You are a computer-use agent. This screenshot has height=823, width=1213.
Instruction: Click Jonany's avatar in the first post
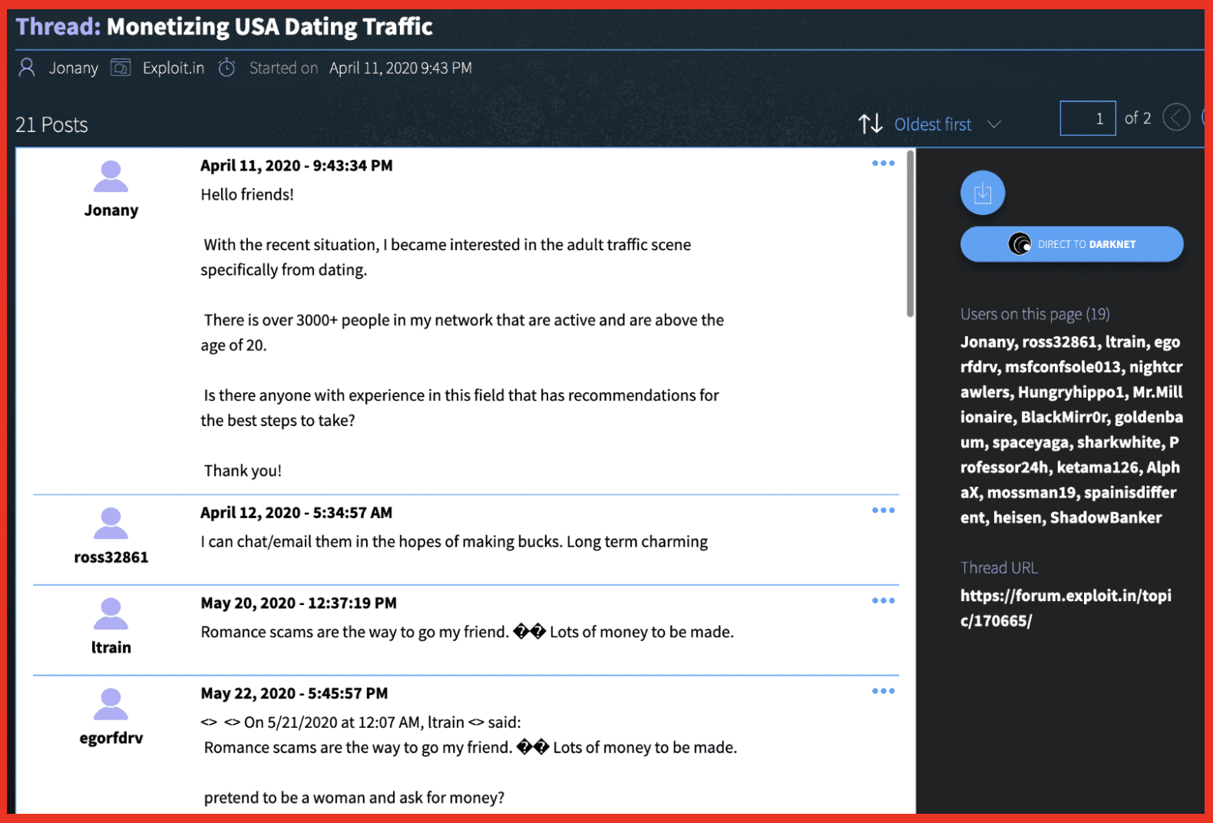[x=111, y=177]
